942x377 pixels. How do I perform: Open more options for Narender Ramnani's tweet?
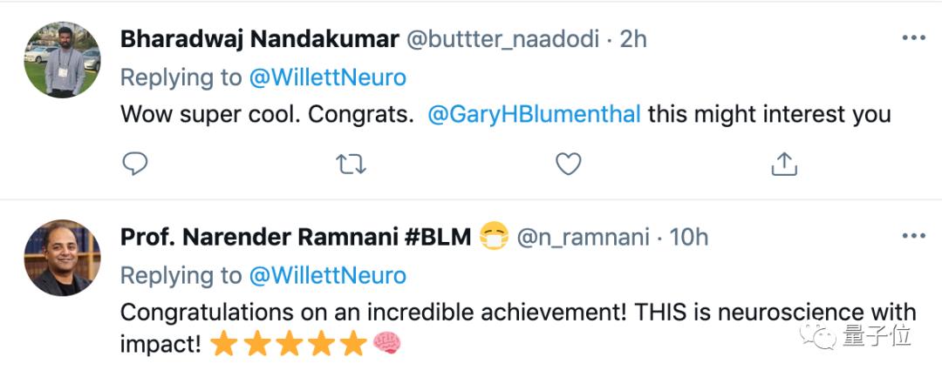click(913, 236)
